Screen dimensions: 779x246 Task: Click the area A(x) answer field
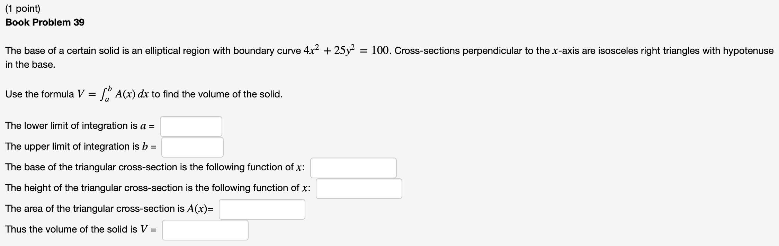(262, 209)
